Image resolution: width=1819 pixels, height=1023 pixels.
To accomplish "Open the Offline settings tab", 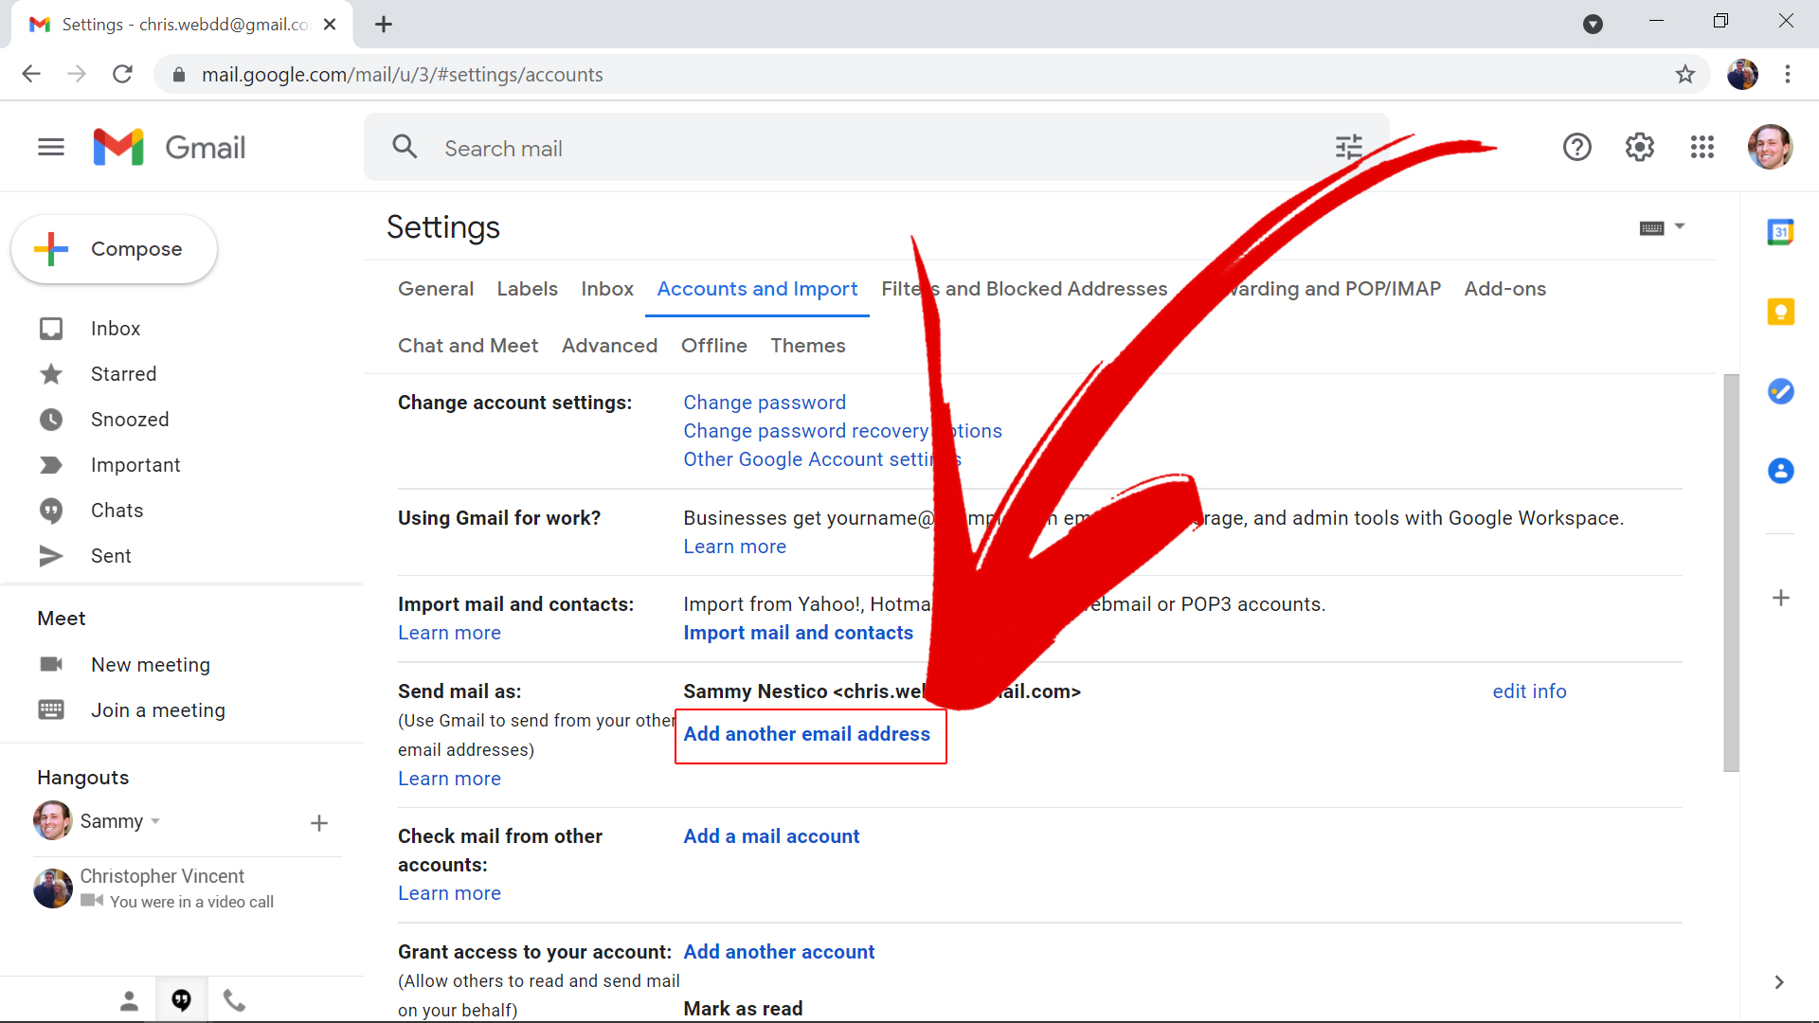I will tap(714, 346).
